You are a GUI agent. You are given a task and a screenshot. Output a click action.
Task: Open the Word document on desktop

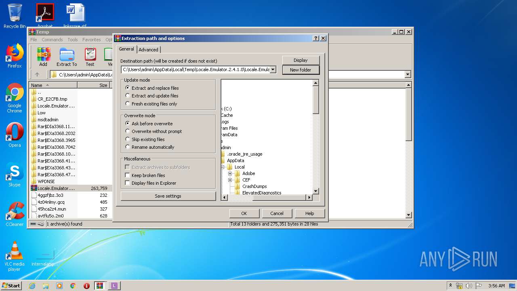click(75, 16)
